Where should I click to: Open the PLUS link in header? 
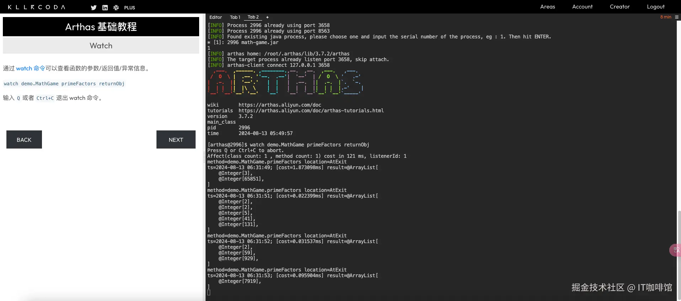[129, 7]
